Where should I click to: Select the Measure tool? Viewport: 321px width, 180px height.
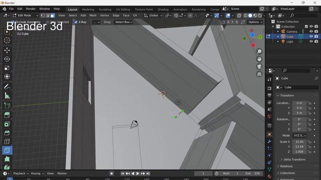point(7,95)
